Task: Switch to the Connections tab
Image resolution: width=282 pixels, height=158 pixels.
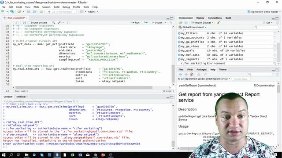Action: coord(215,18)
